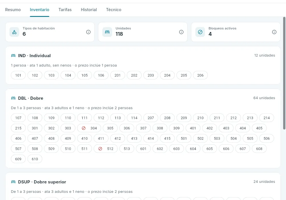Select room chip 309

(x=176, y=128)
